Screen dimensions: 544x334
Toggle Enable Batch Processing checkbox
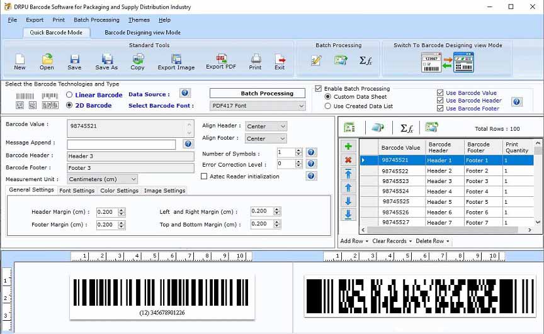tap(318, 88)
